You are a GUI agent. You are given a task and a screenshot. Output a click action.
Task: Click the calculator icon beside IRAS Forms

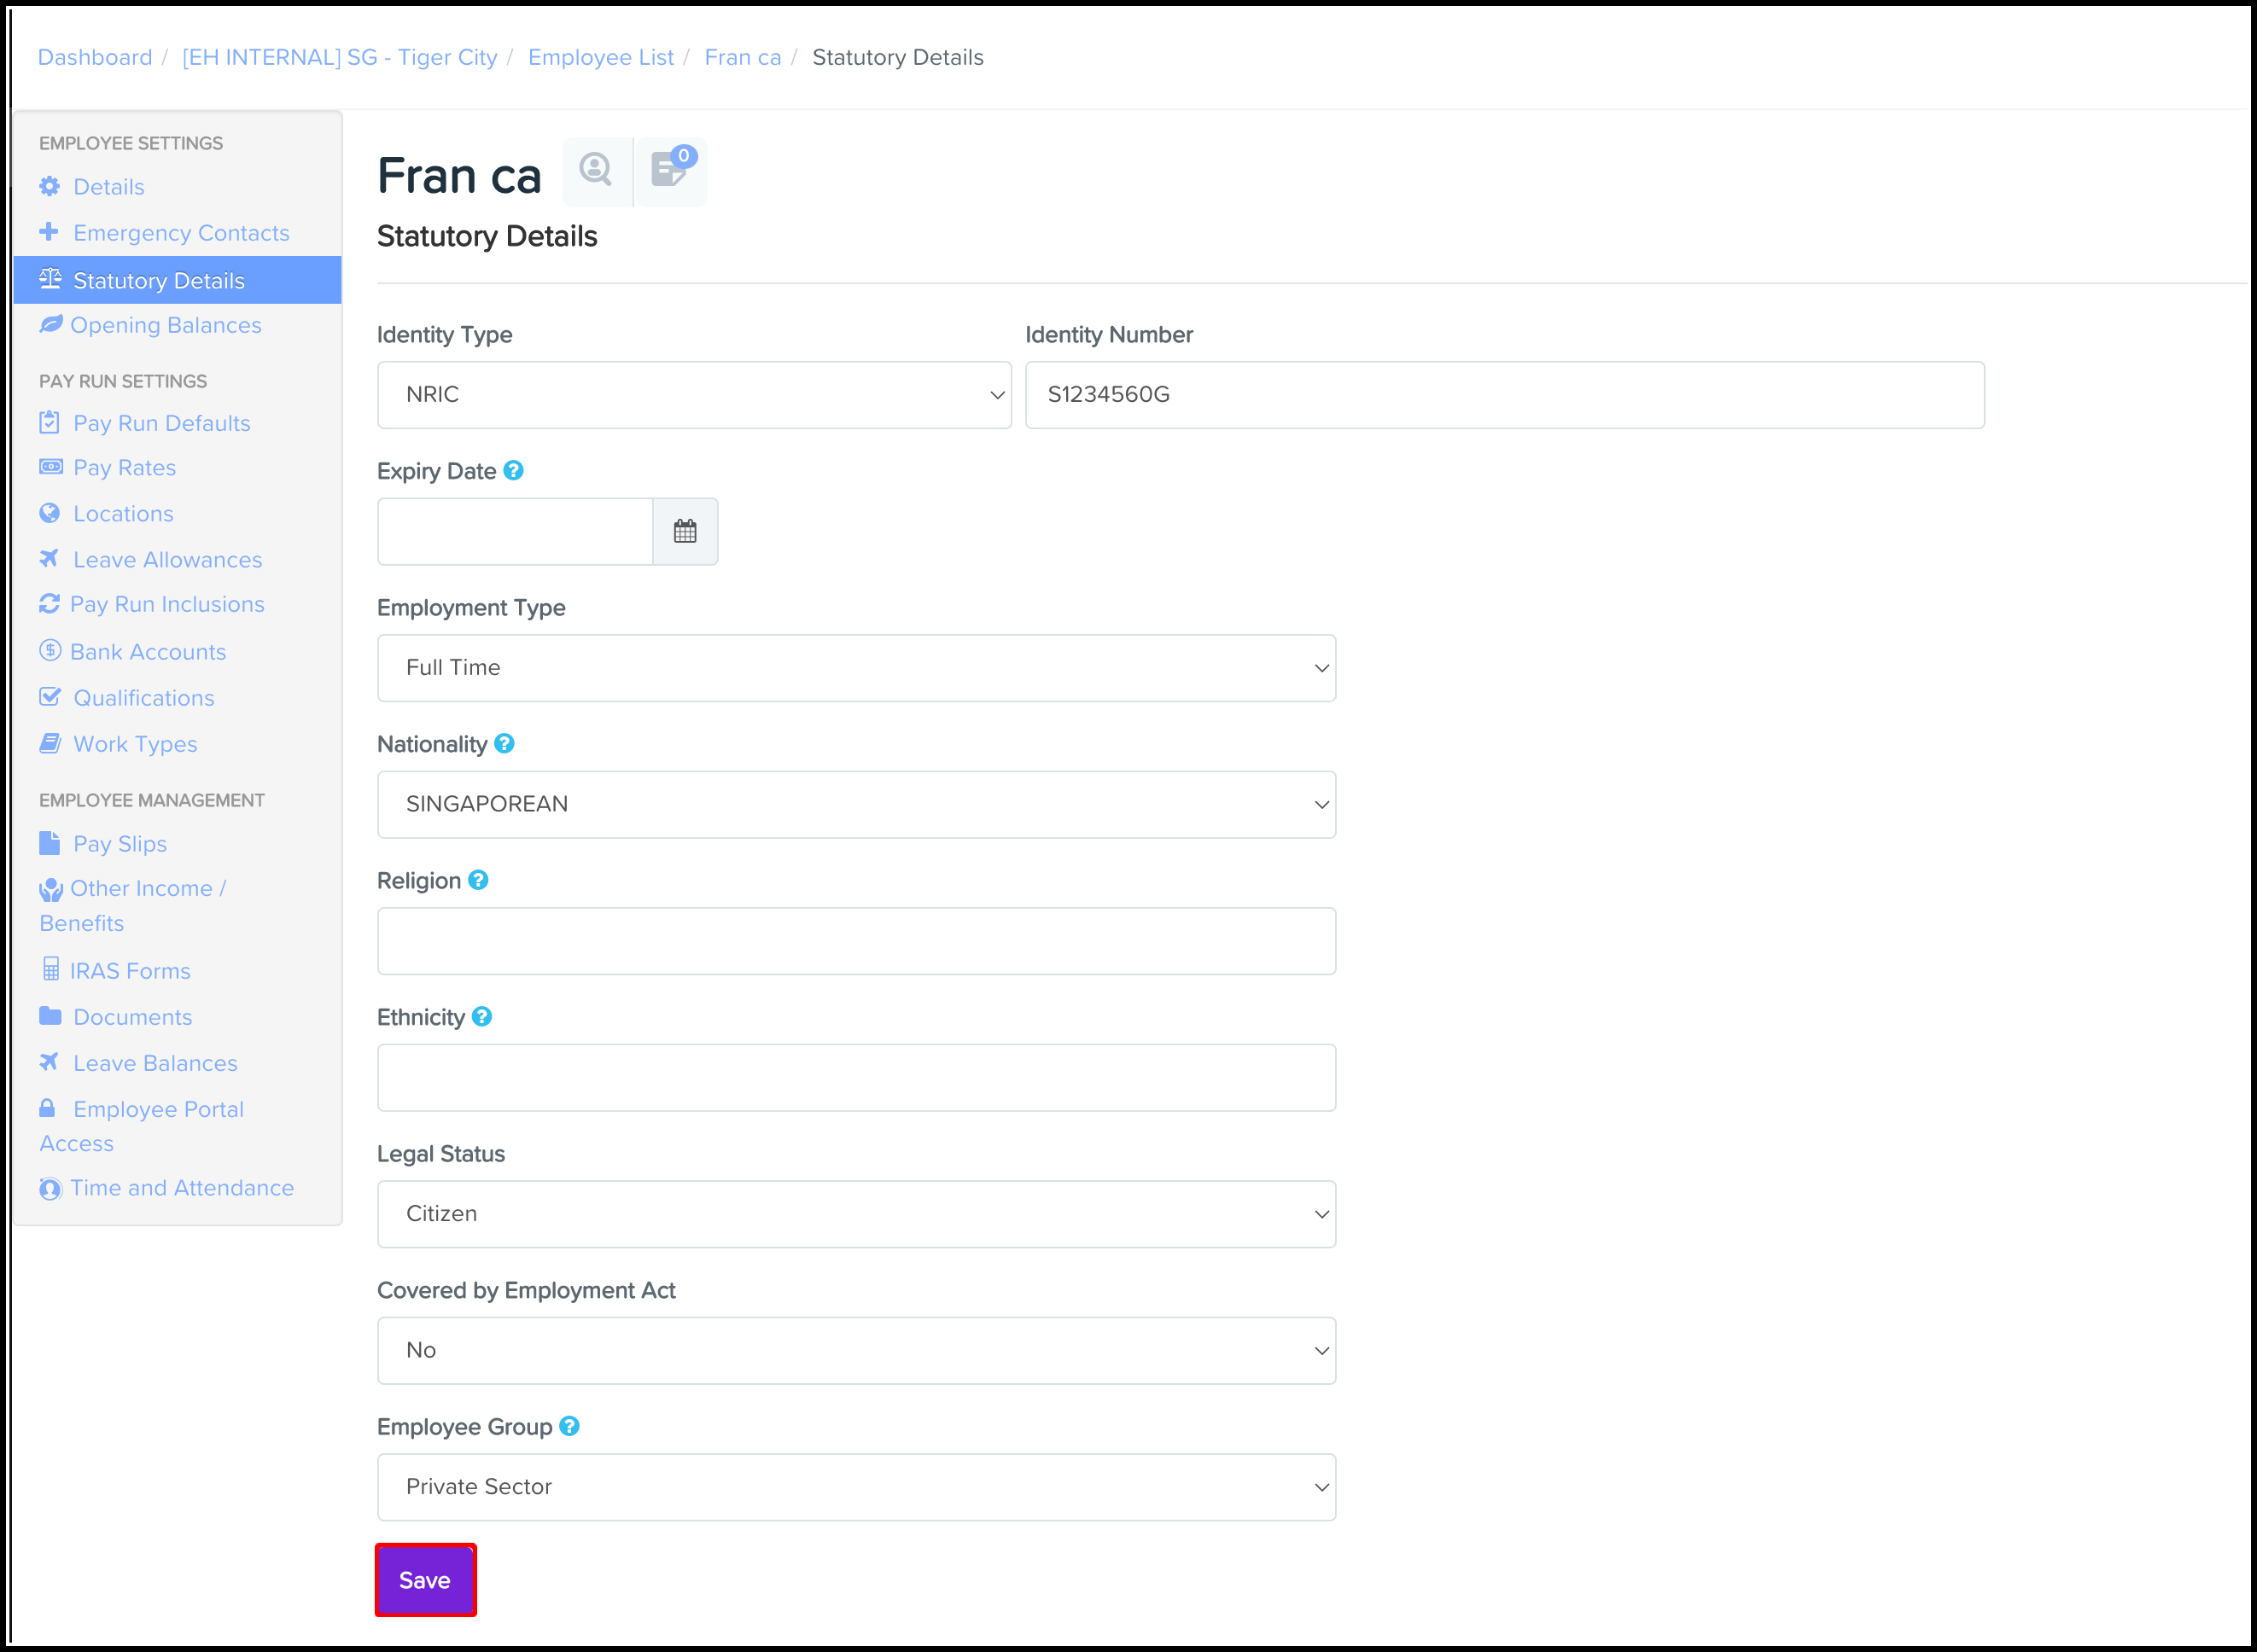[x=51, y=969]
